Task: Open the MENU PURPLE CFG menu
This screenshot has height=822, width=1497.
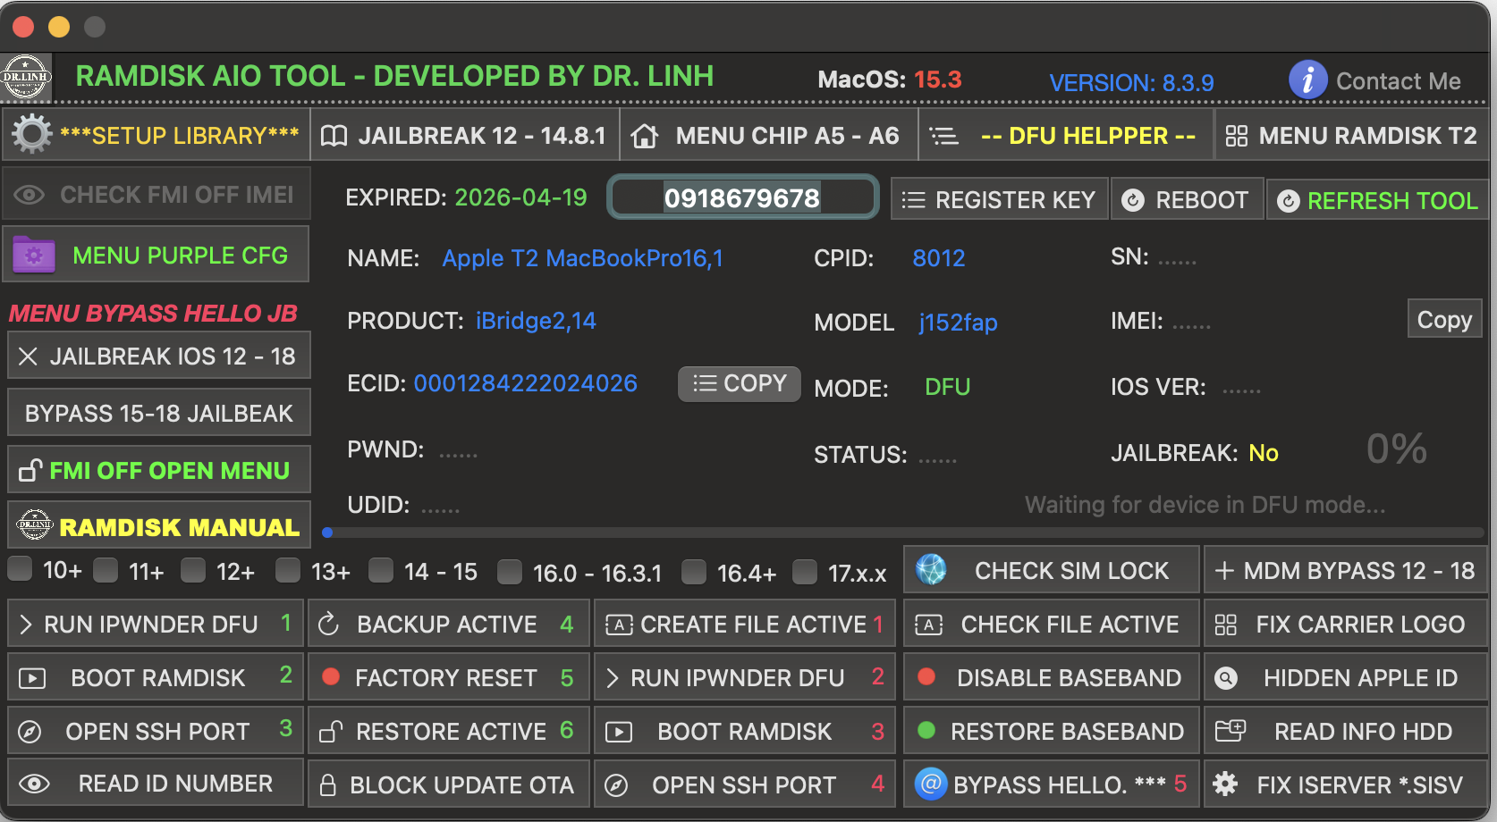Action: [x=156, y=255]
